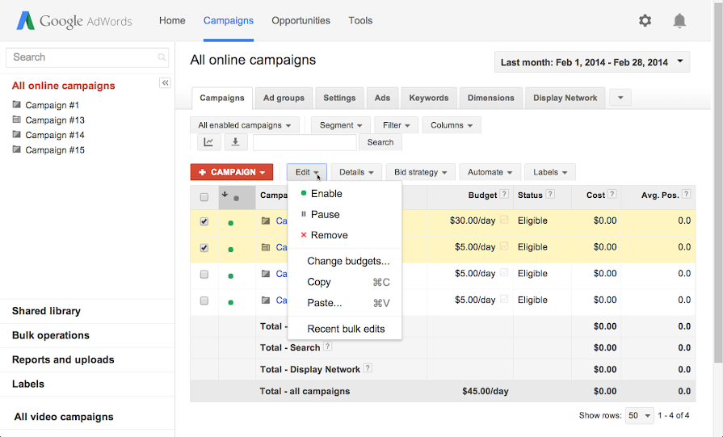723x437 pixels.
Task: Open the date range dropdown
Action: [592, 62]
